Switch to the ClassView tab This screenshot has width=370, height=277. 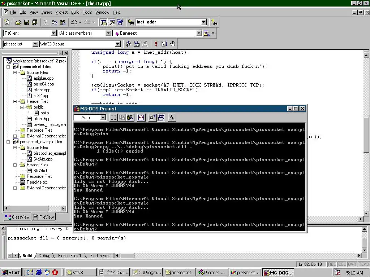[x=17, y=217]
